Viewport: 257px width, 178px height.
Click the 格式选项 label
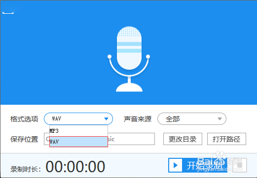coord(24,119)
